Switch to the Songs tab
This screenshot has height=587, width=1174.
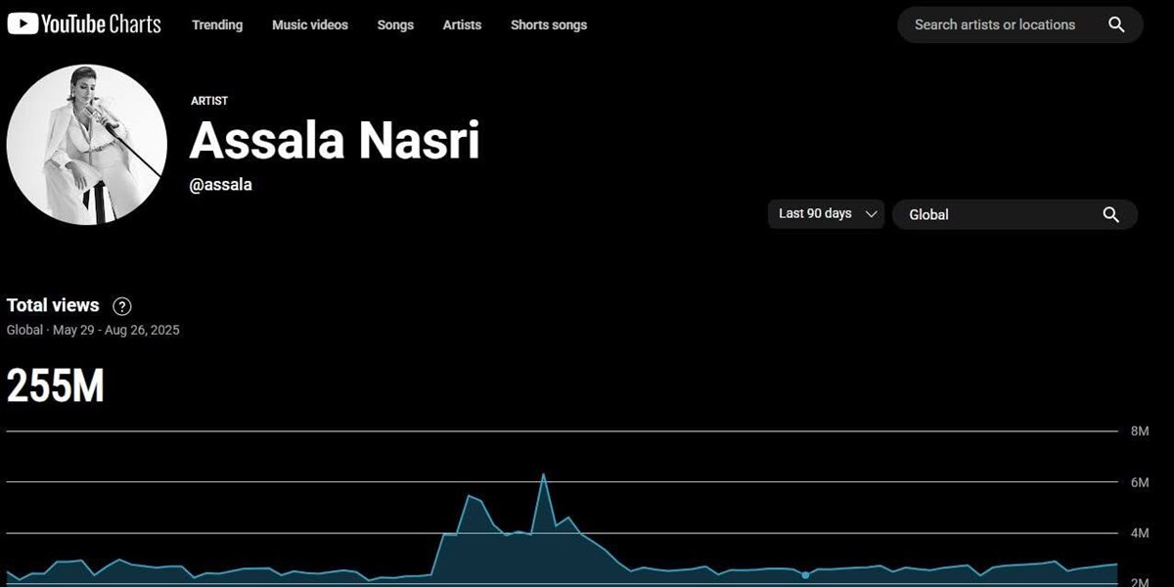click(395, 24)
